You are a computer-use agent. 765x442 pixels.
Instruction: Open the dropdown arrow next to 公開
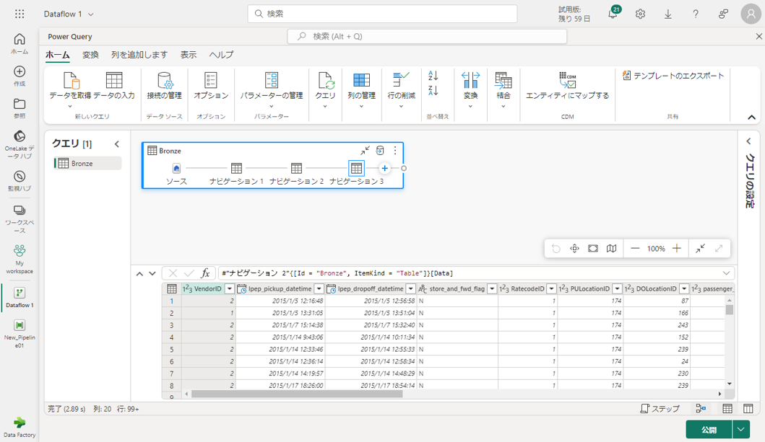(x=741, y=429)
